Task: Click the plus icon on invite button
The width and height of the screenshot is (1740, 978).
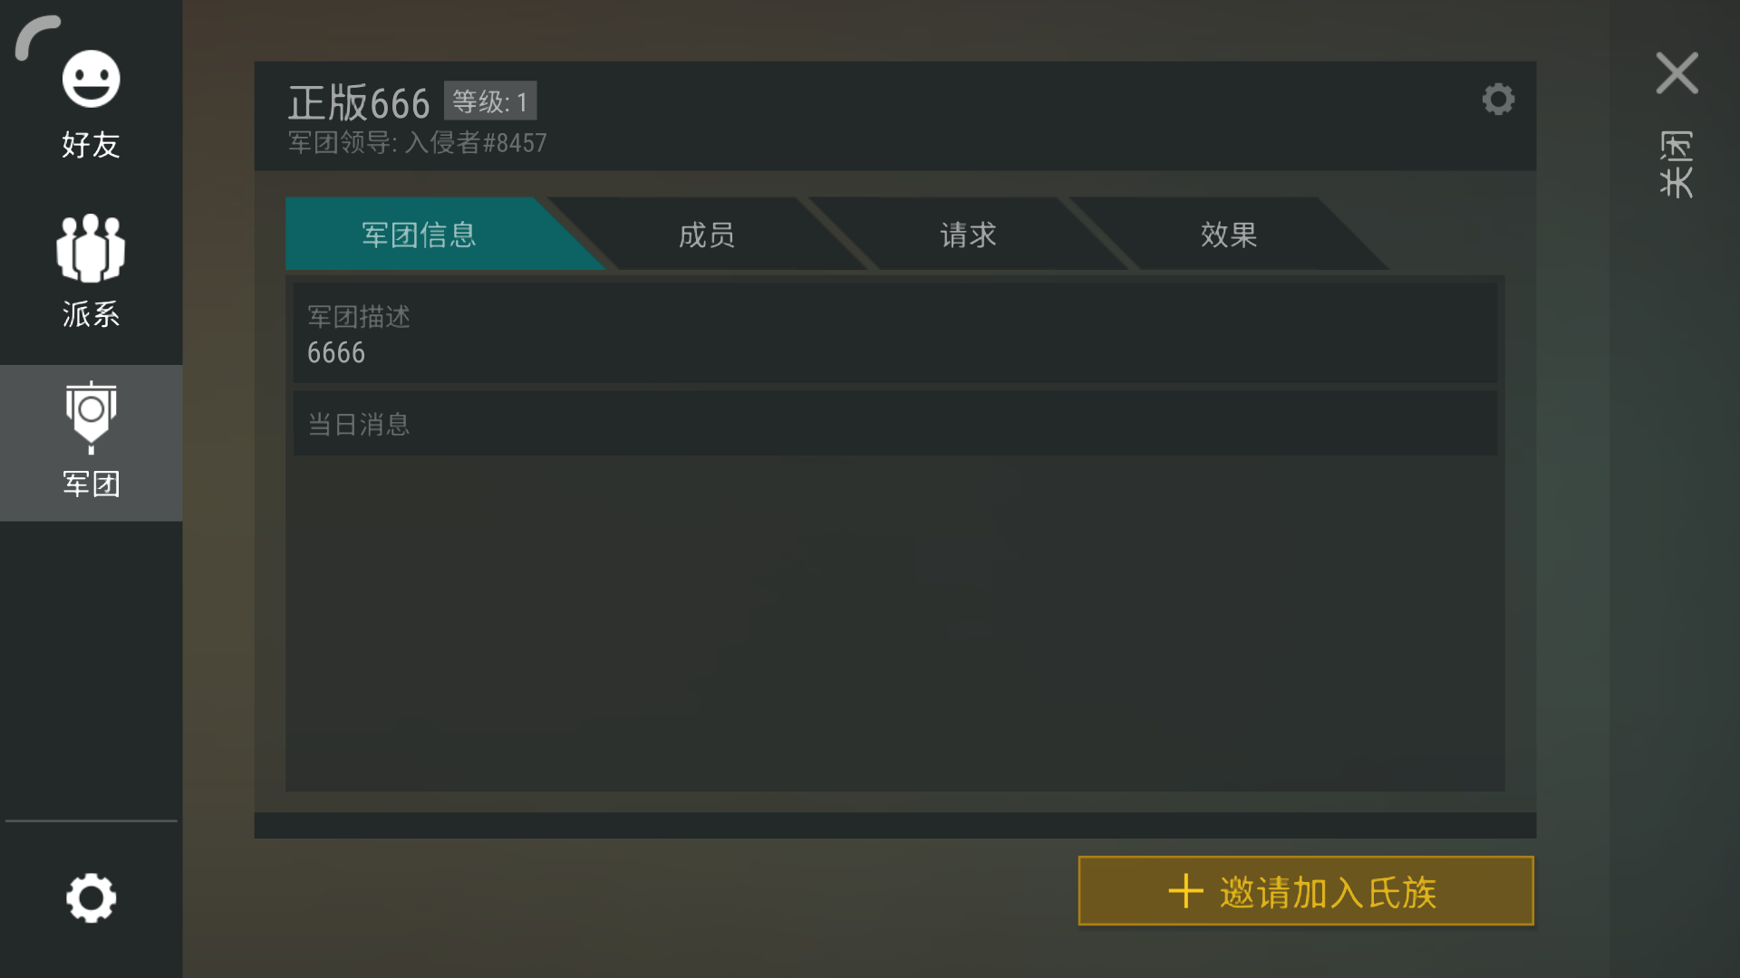Action: click(1185, 891)
